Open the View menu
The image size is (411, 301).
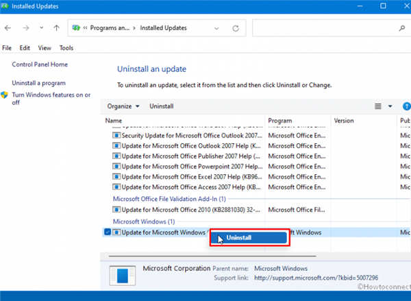(x=45, y=48)
